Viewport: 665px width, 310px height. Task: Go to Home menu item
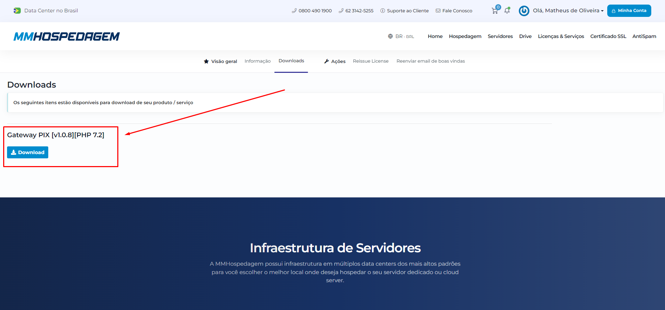435,36
